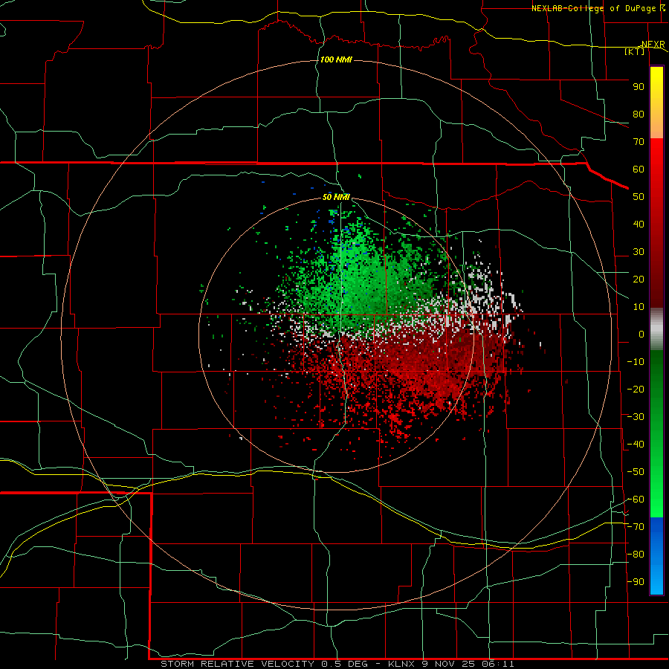Click the 50 NMI range ring label
669x669 pixels.
(x=336, y=197)
